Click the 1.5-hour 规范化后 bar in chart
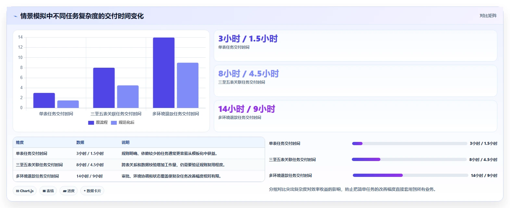Image resolution: width=510 pixels, height=208 pixels. pyautogui.click(x=68, y=104)
